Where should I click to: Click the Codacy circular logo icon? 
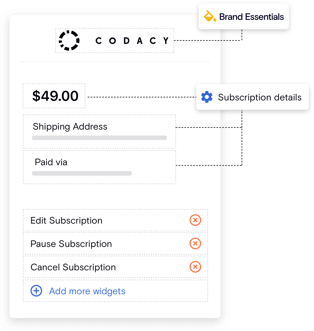69,41
